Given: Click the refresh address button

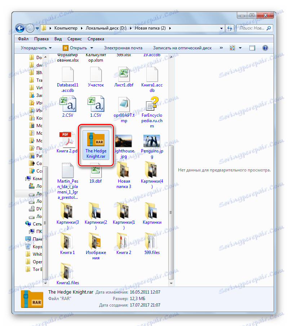Looking at the screenshot, I should click(x=230, y=28).
